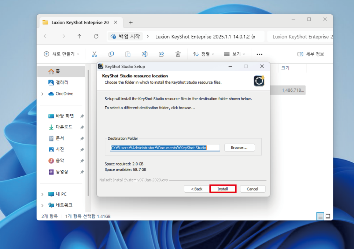
Task: Open 동영상 in the sidebar
Action: [x=62, y=172]
